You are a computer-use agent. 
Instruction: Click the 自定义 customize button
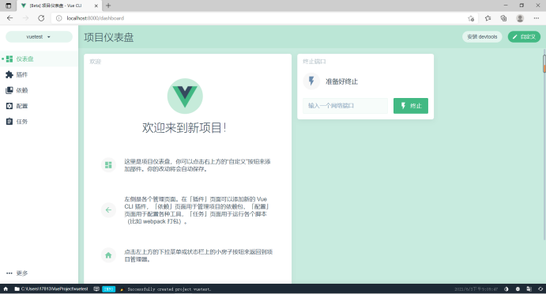pos(524,36)
